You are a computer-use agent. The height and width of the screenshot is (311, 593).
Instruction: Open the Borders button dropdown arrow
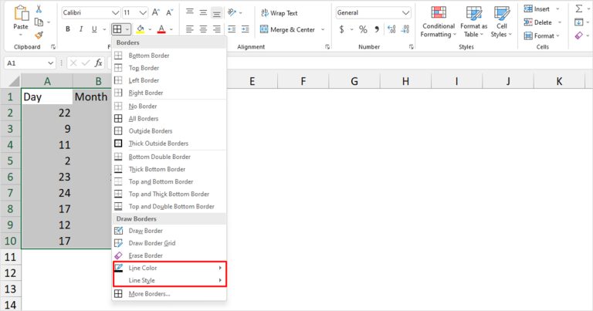tap(127, 29)
